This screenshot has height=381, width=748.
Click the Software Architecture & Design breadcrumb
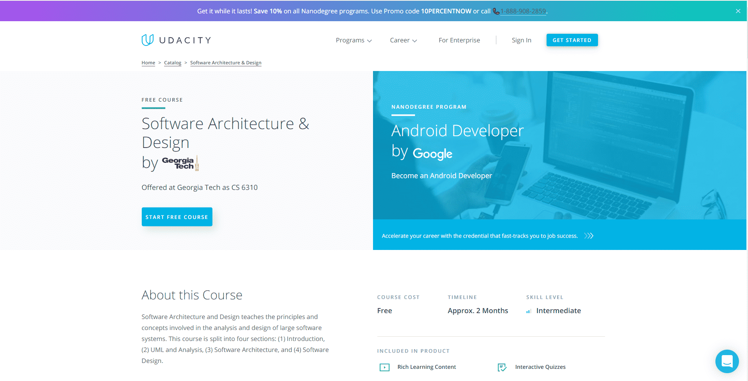(x=226, y=63)
